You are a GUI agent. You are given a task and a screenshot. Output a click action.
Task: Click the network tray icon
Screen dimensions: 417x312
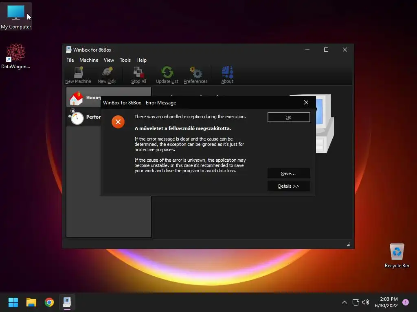tap(356, 302)
